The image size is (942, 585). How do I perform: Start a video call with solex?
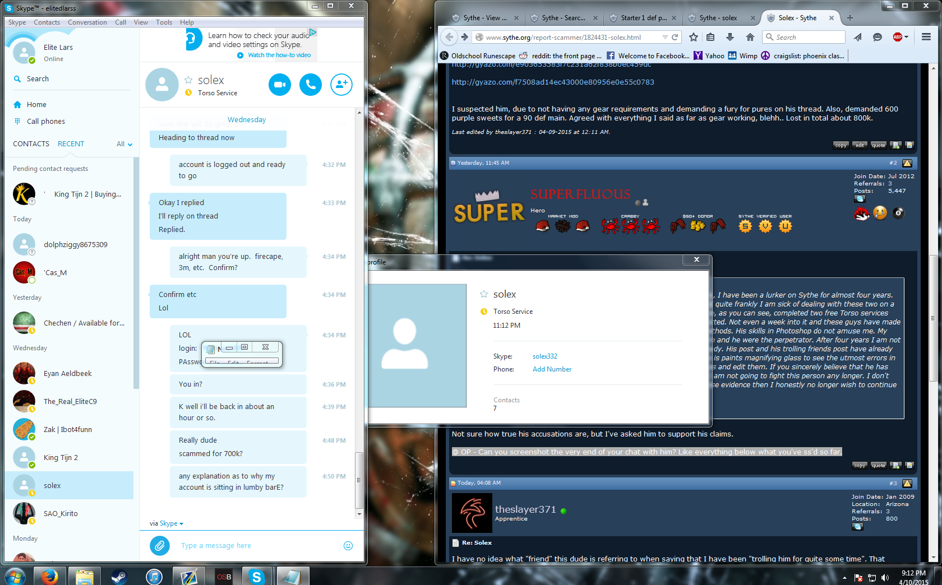click(280, 85)
